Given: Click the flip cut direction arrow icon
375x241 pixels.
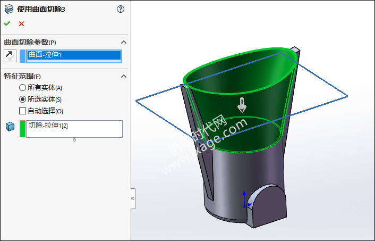Looking at the screenshot, I should click(10, 55).
